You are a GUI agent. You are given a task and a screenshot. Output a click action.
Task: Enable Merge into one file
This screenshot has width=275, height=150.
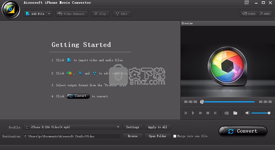click(x=175, y=136)
